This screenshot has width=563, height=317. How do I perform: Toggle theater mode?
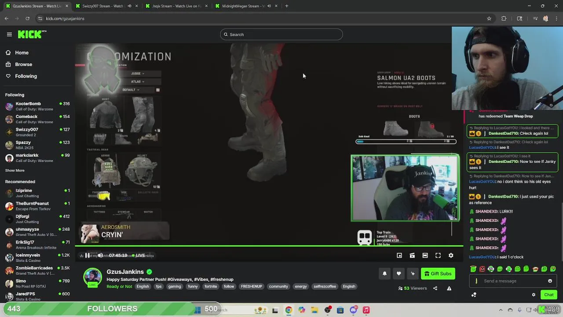click(425, 255)
